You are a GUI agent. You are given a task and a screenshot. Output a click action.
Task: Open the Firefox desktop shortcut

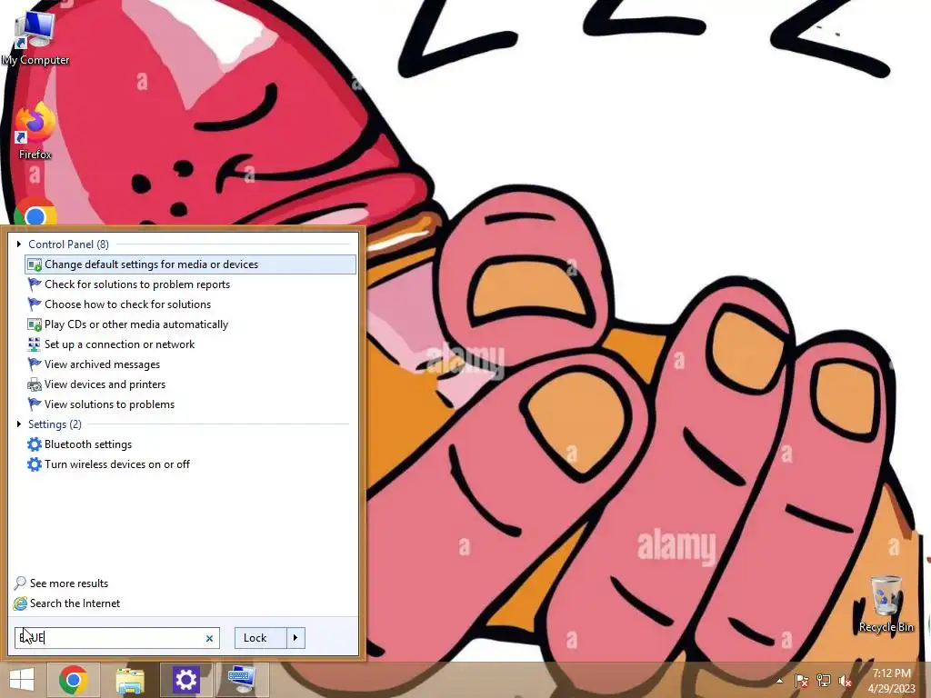35,131
